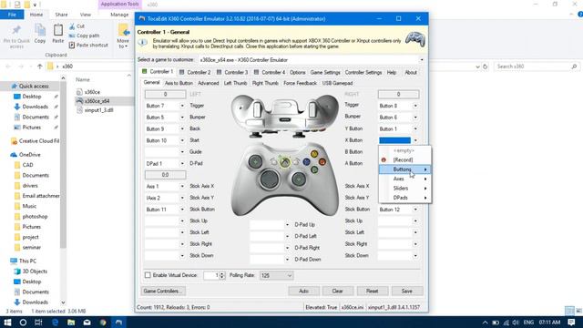Image resolution: width=583 pixels, height=328 pixels.
Task: Open Edge browser from taskbar
Action: [55, 323]
